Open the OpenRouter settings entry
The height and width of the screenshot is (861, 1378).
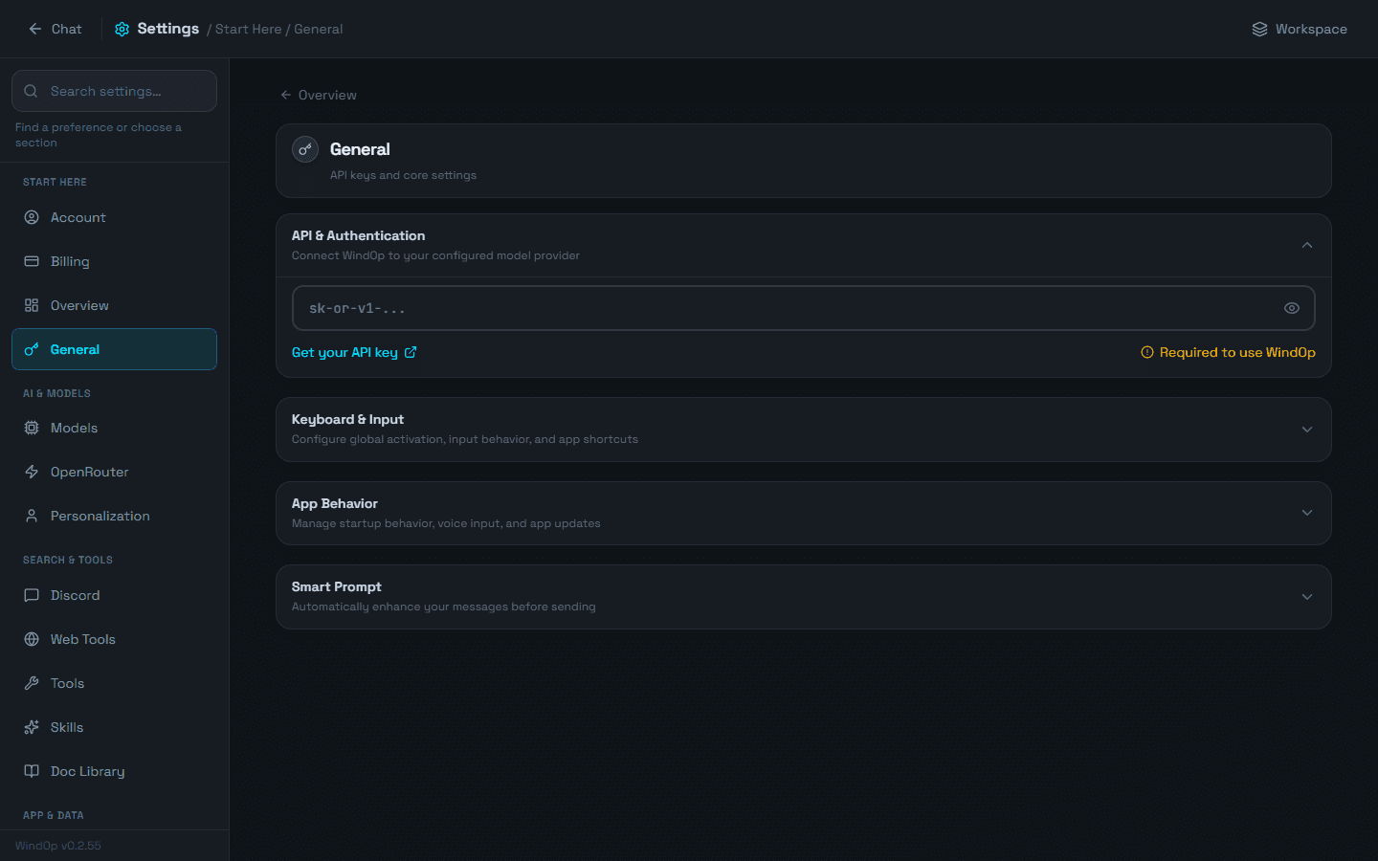point(114,472)
